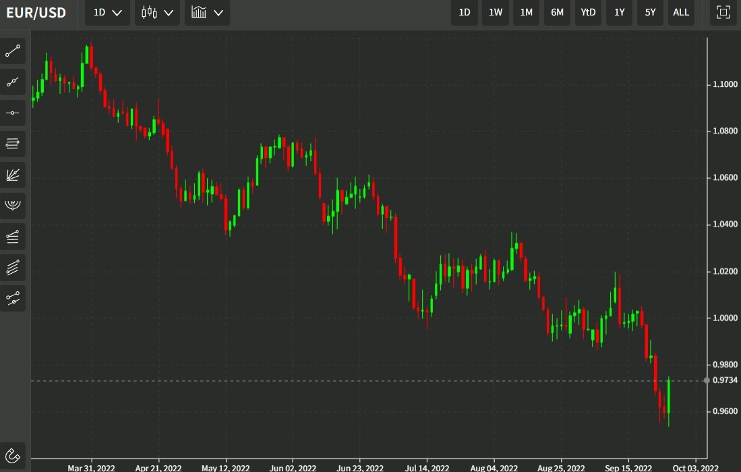Click the Jun 02, 2022 date label
741x472 pixels.
point(293,468)
